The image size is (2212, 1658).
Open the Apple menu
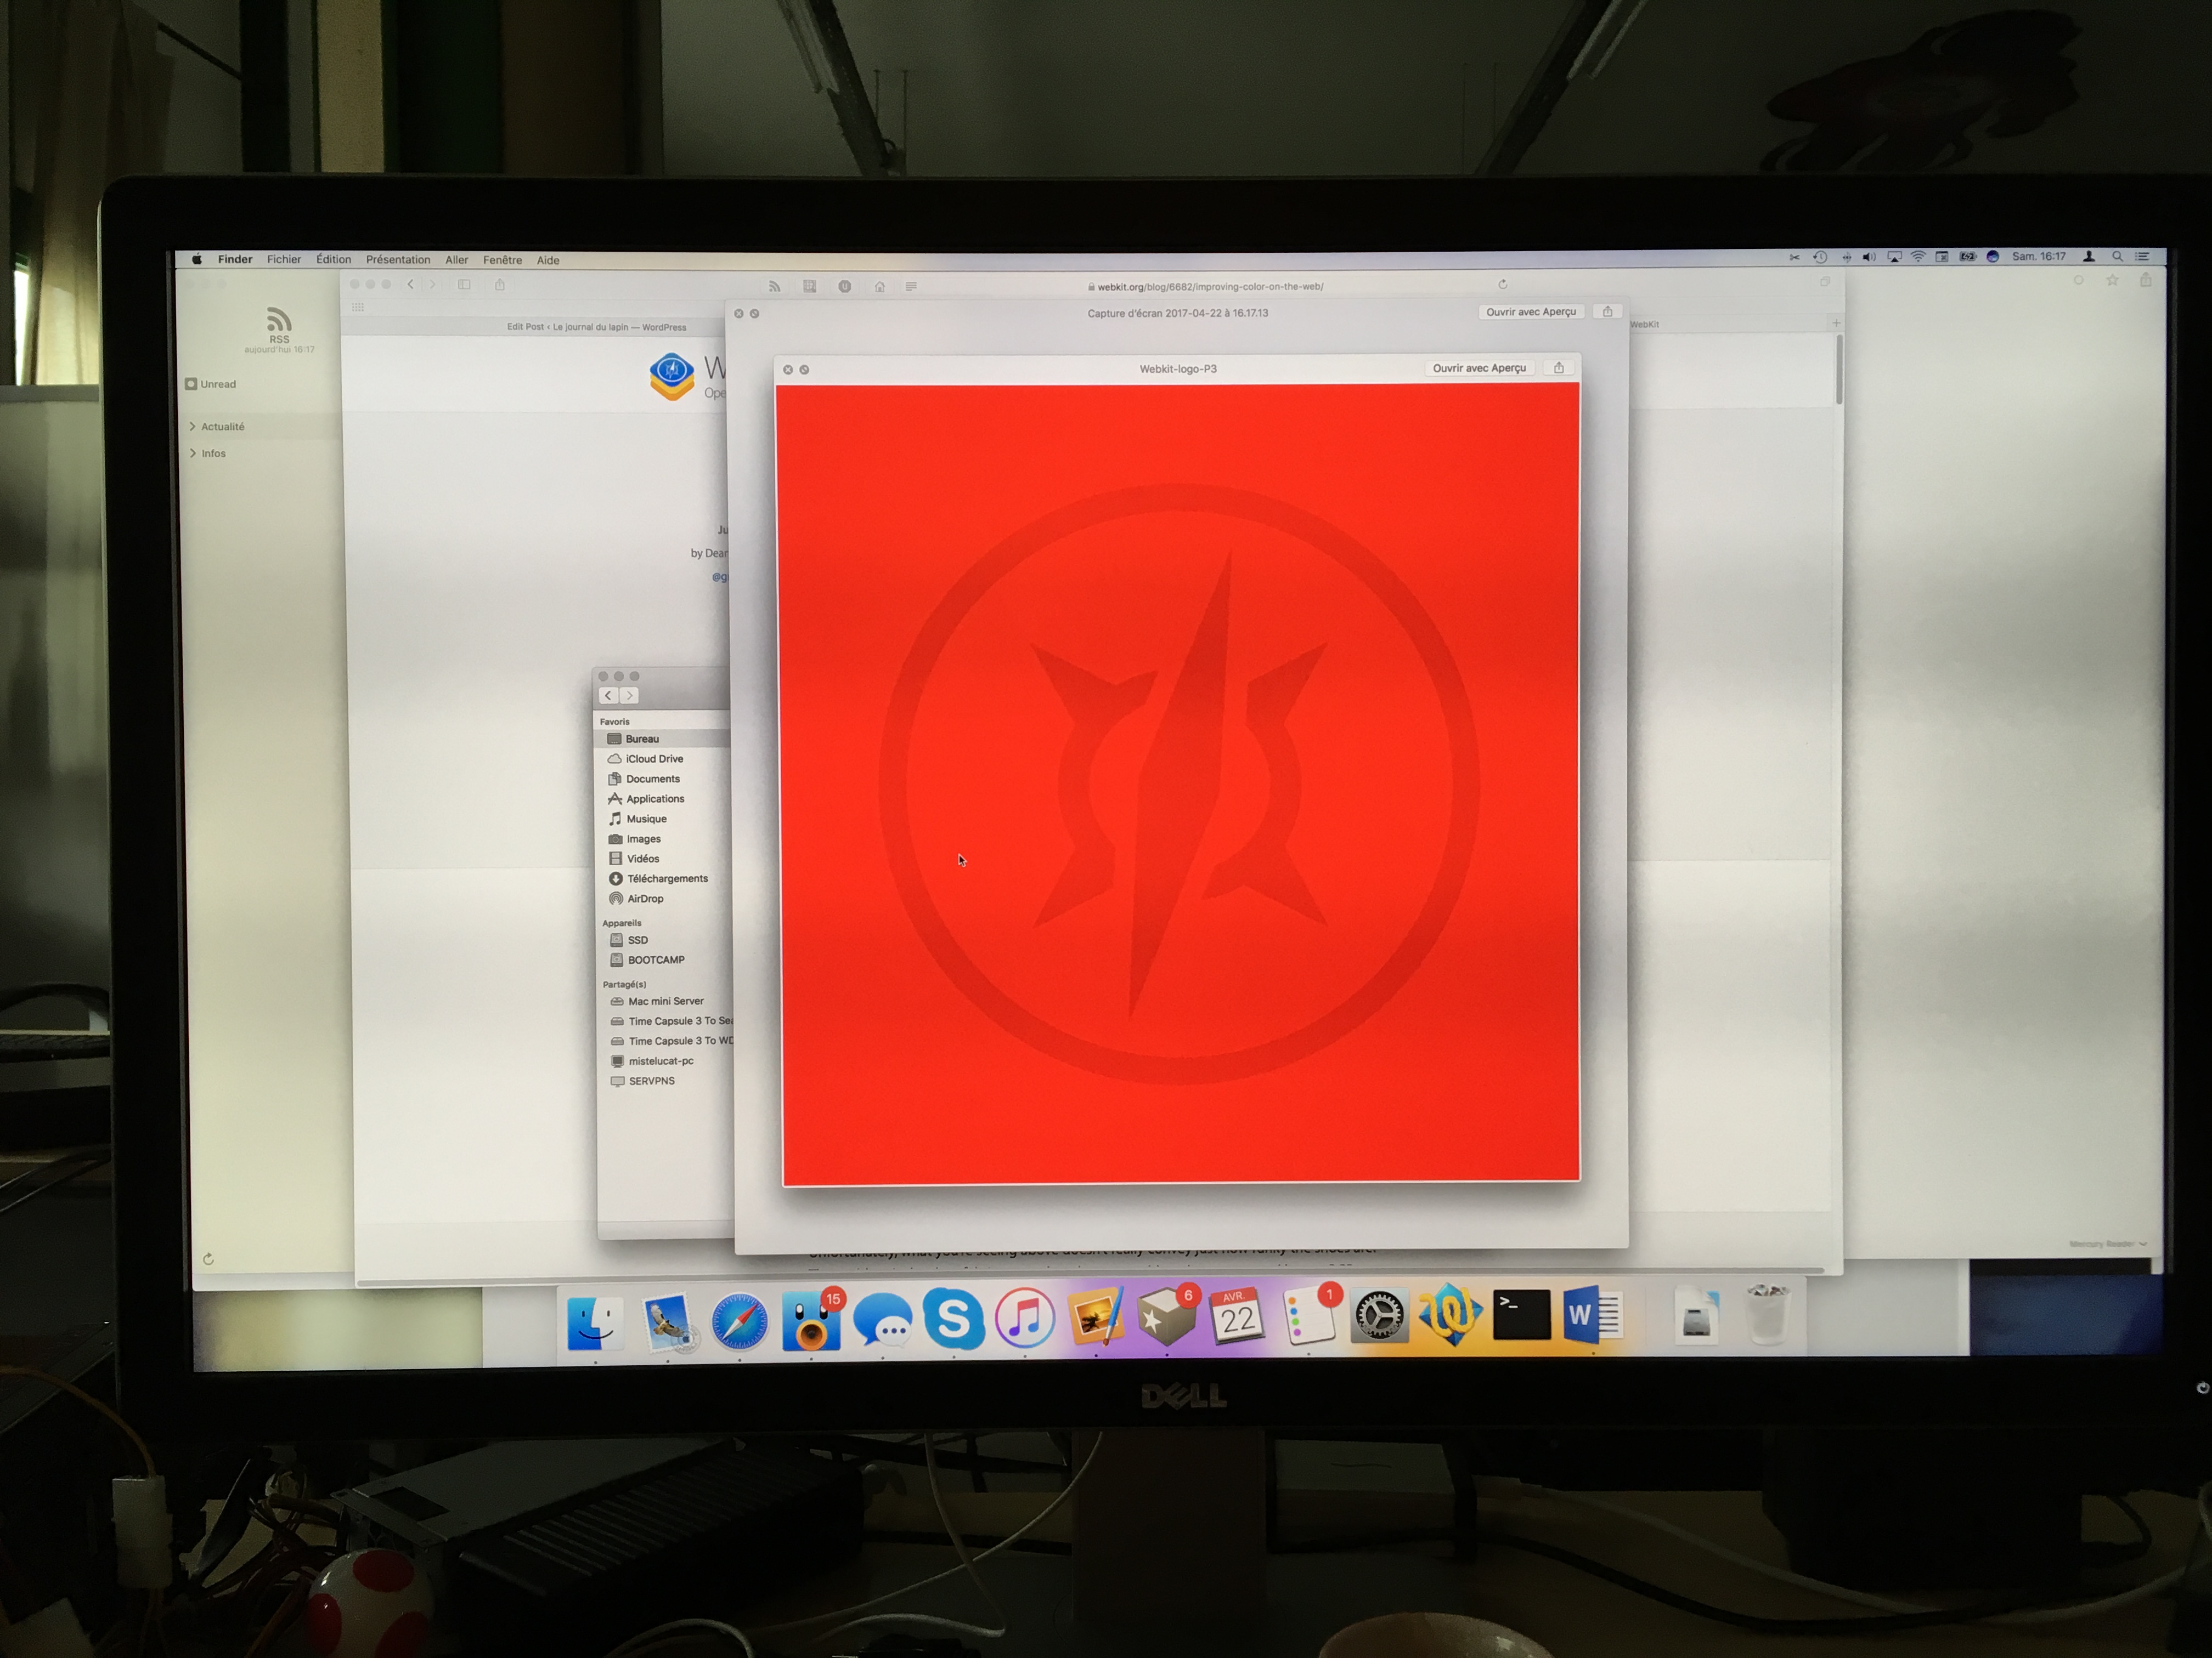(x=197, y=260)
